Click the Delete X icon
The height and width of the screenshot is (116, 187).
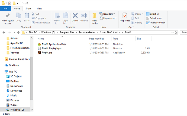click(75, 15)
